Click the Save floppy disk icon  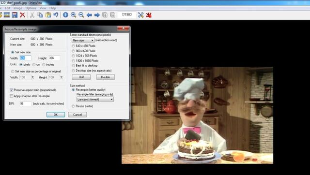coord(15,15)
